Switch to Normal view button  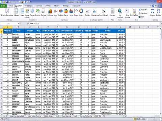135,119
